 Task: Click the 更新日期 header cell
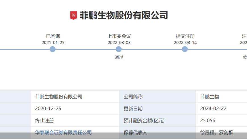(x=157, y=108)
